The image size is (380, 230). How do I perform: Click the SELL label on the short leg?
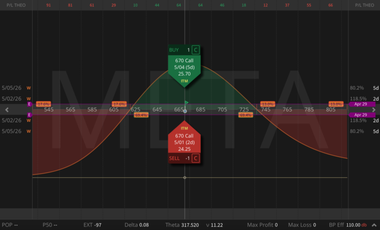[x=174, y=158]
